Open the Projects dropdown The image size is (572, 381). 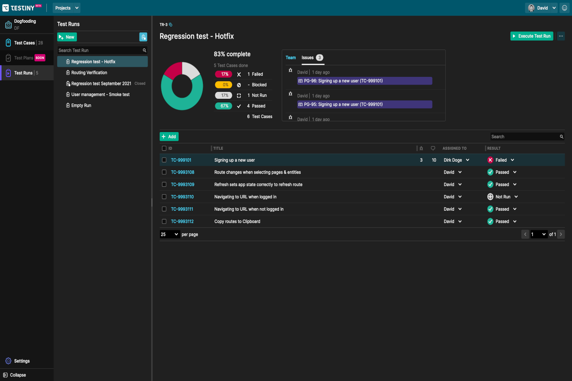click(66, 7)
